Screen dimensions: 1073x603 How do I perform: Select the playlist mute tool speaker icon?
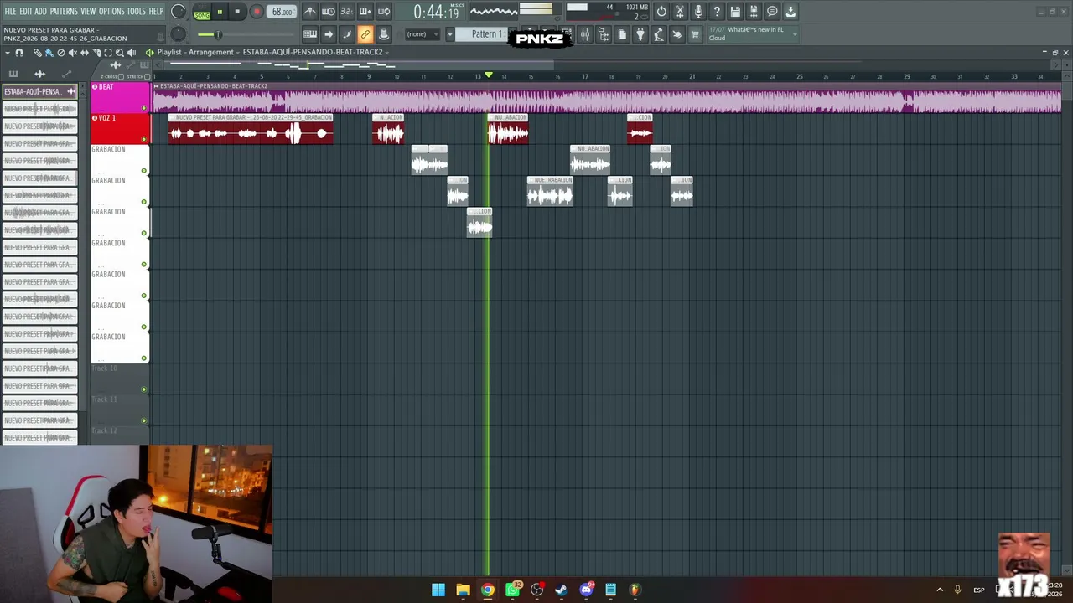[72, 53]
